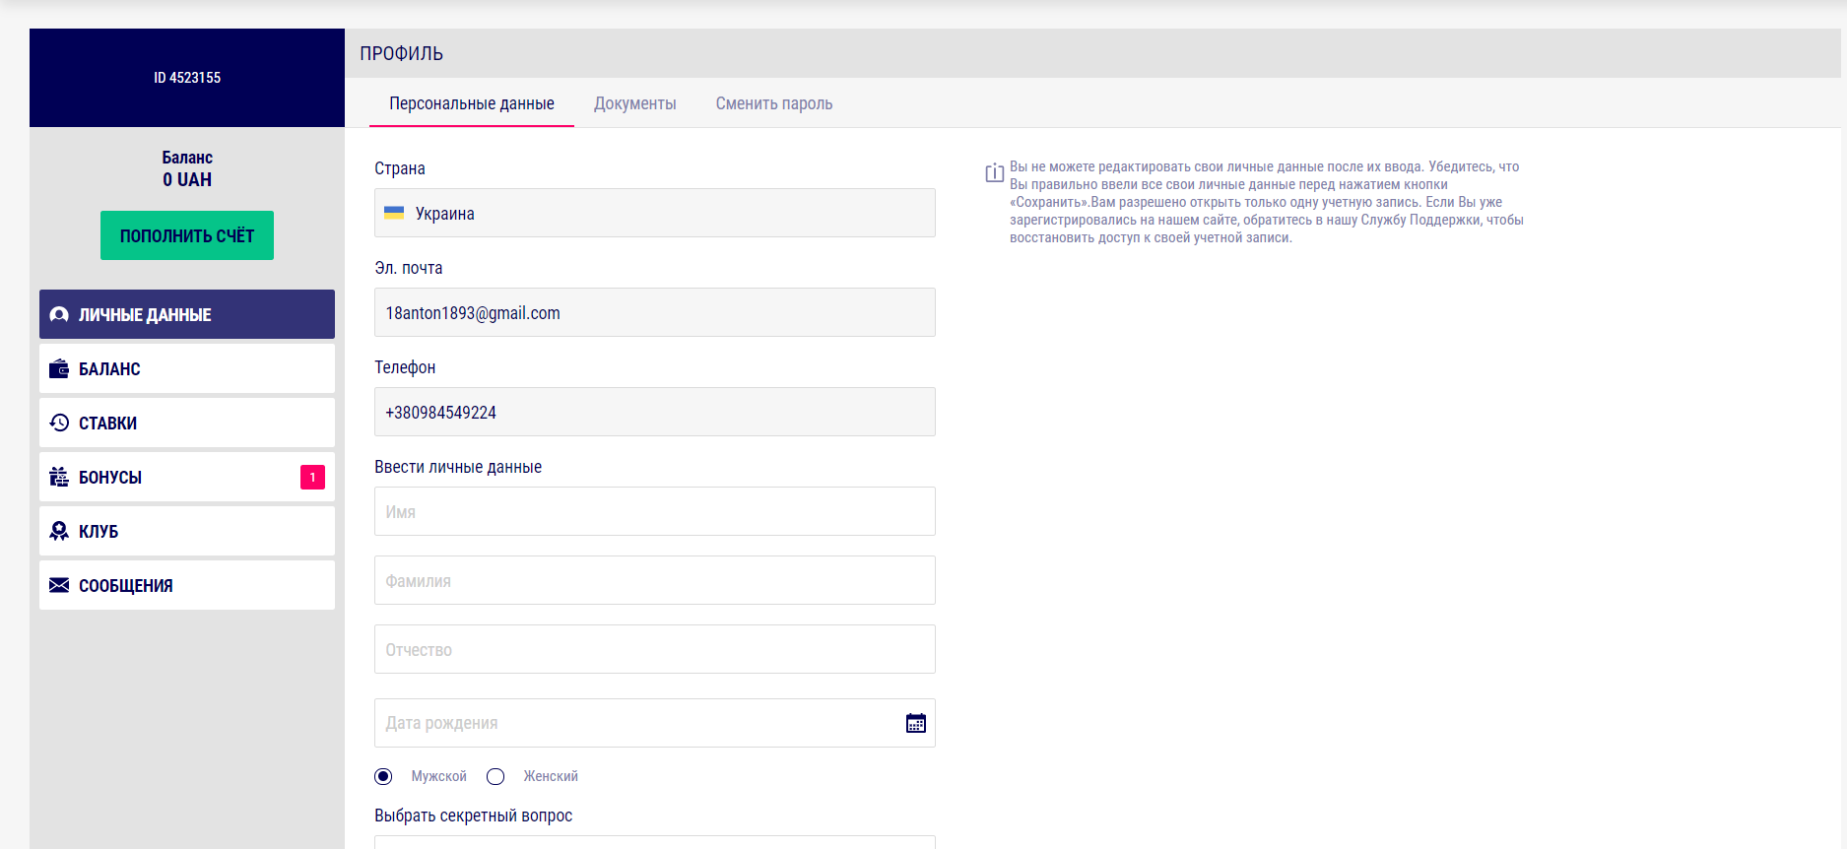Click the envelope icon beside Сообщения
Image resolution: width=1847 pixels, height=849 pixels.
click(x=59, y=585)
